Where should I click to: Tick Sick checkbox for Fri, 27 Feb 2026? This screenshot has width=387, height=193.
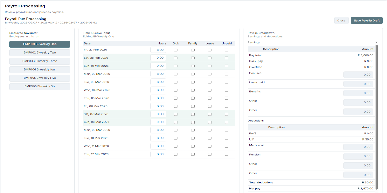point(176,50)
